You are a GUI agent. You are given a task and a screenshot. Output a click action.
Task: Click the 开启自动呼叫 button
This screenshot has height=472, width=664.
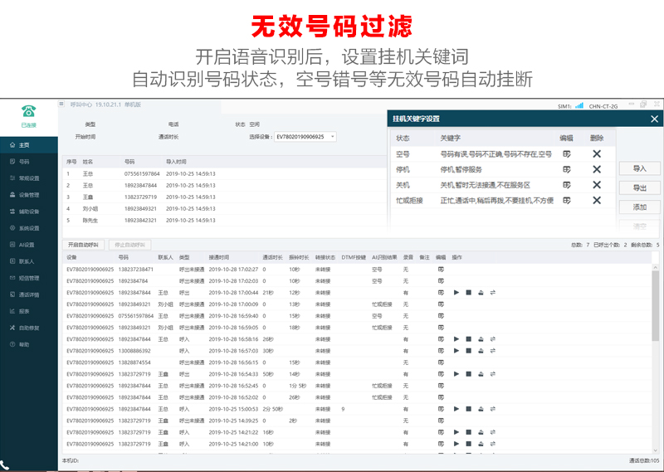coord(83,245)
